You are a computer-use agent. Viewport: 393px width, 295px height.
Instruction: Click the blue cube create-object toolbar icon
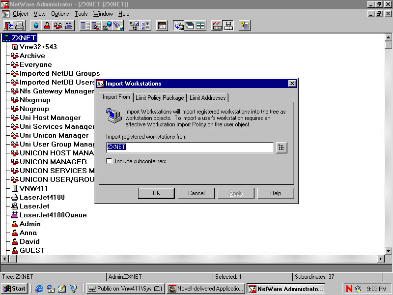pos(36,26)
